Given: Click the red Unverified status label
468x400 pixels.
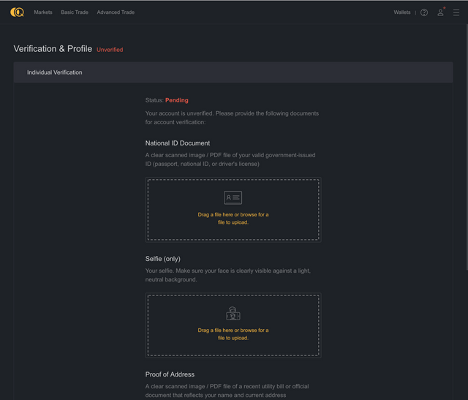Looking at the screenshot, I should click(110, 50).
